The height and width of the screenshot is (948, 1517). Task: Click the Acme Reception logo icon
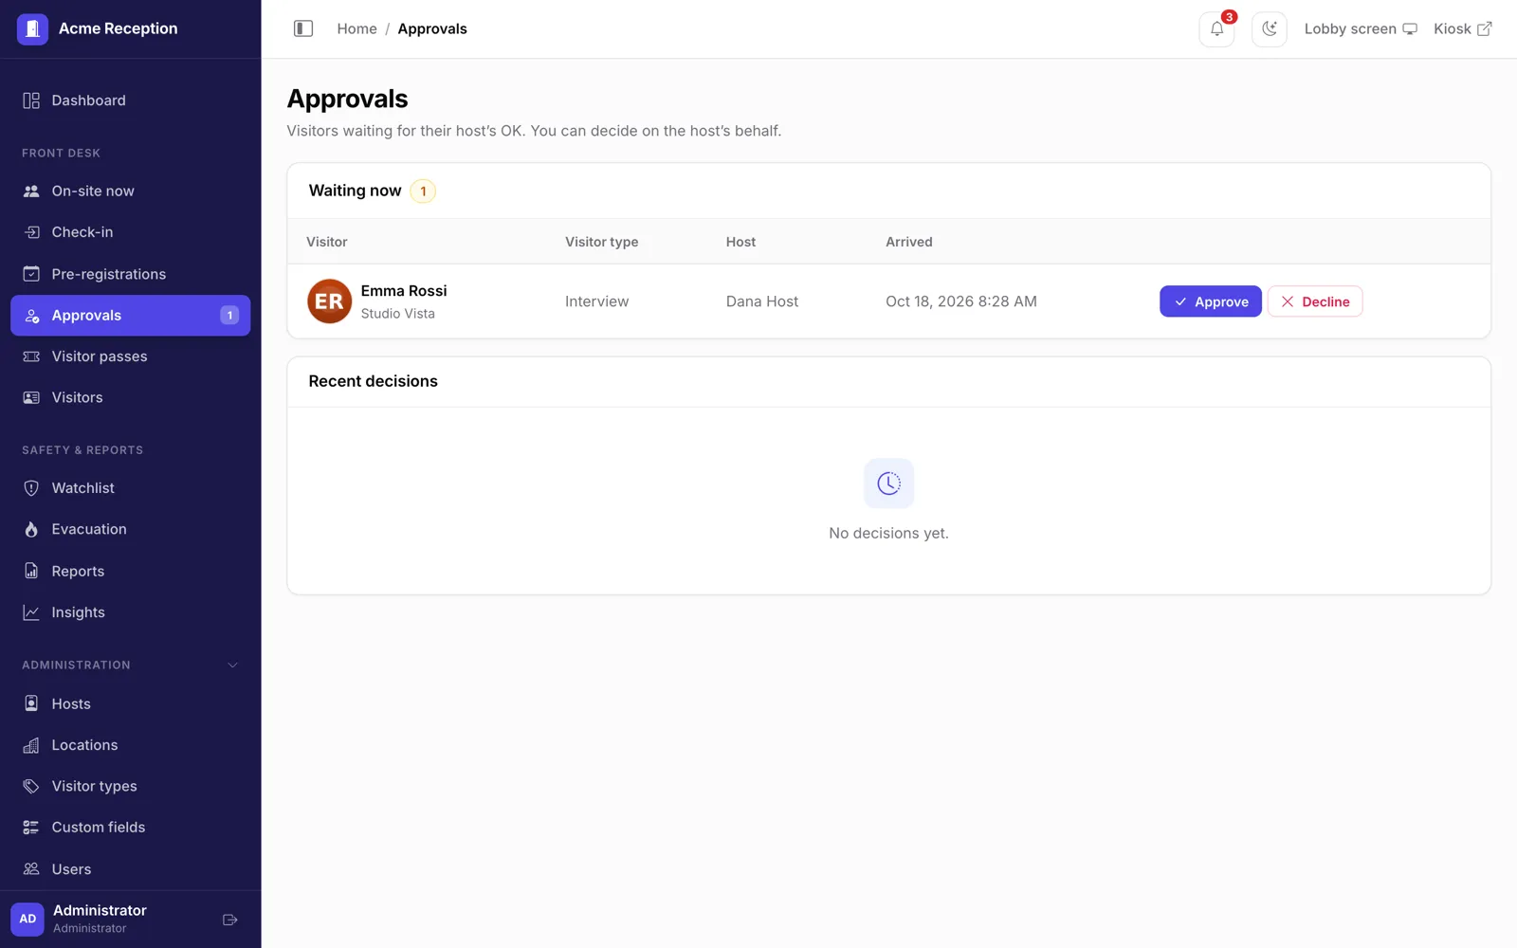click(32, 28)
